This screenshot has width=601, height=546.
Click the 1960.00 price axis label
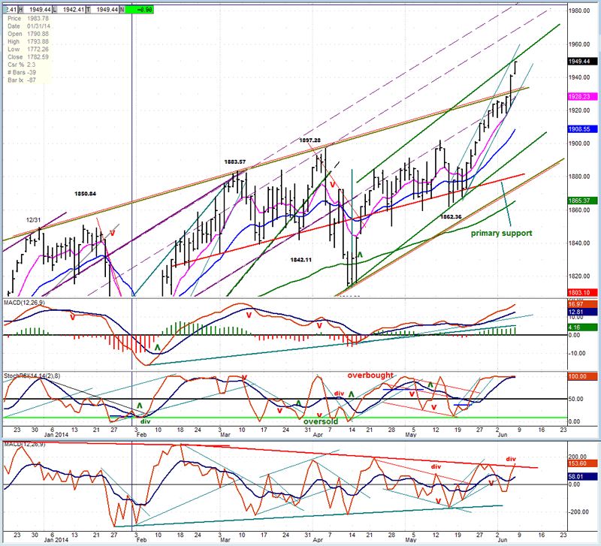click(578, 44)
